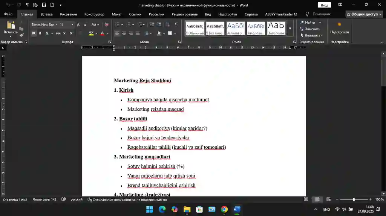Open the font name combo box
The width and height of the screenshot is (386, 216).
point(44,24)
